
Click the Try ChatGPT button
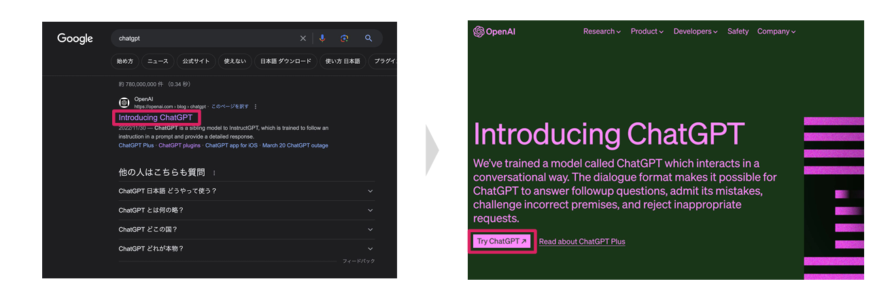pos(502,241)
